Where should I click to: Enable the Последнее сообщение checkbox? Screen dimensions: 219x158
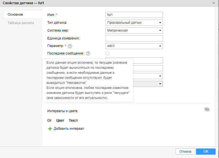[x=108, y=53]
